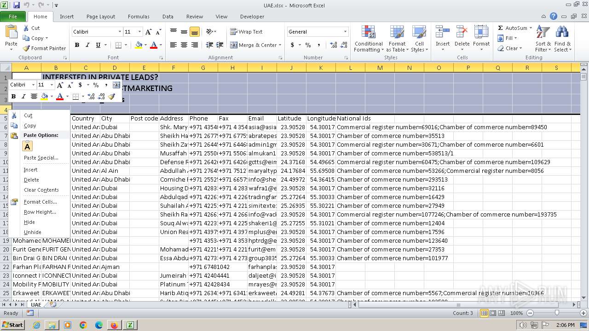Apply Accounting Number Format dollar sign
This screenshot has width=589, height=331.
[x=292, y=45]
